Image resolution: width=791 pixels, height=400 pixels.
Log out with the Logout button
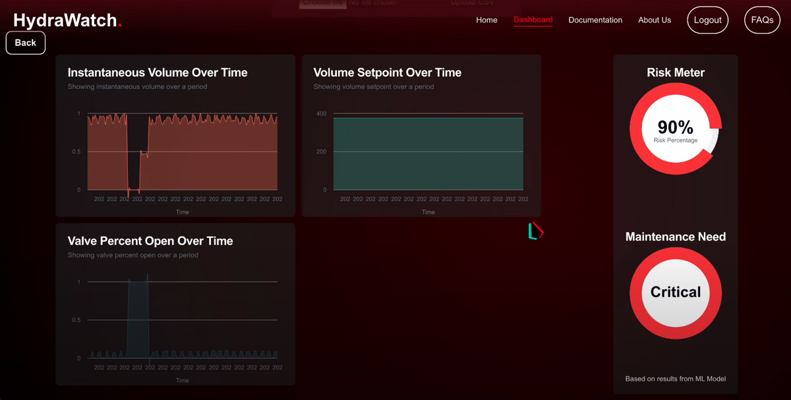pyautogui.click(x=707, y=20)
